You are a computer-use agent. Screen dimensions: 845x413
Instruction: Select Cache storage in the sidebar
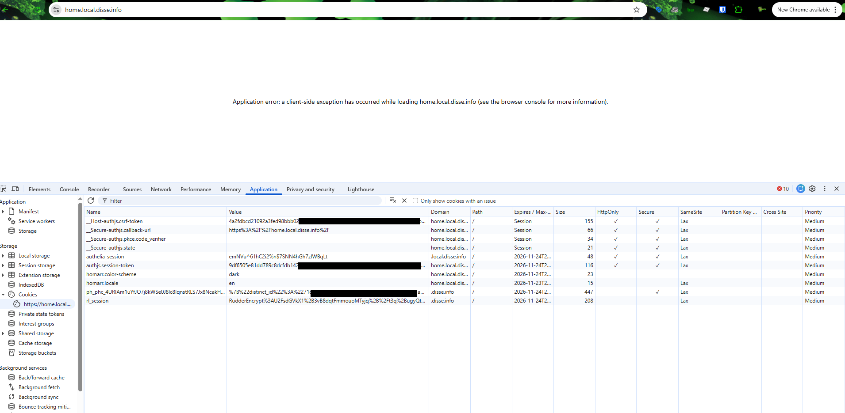[x=35, y=343]
